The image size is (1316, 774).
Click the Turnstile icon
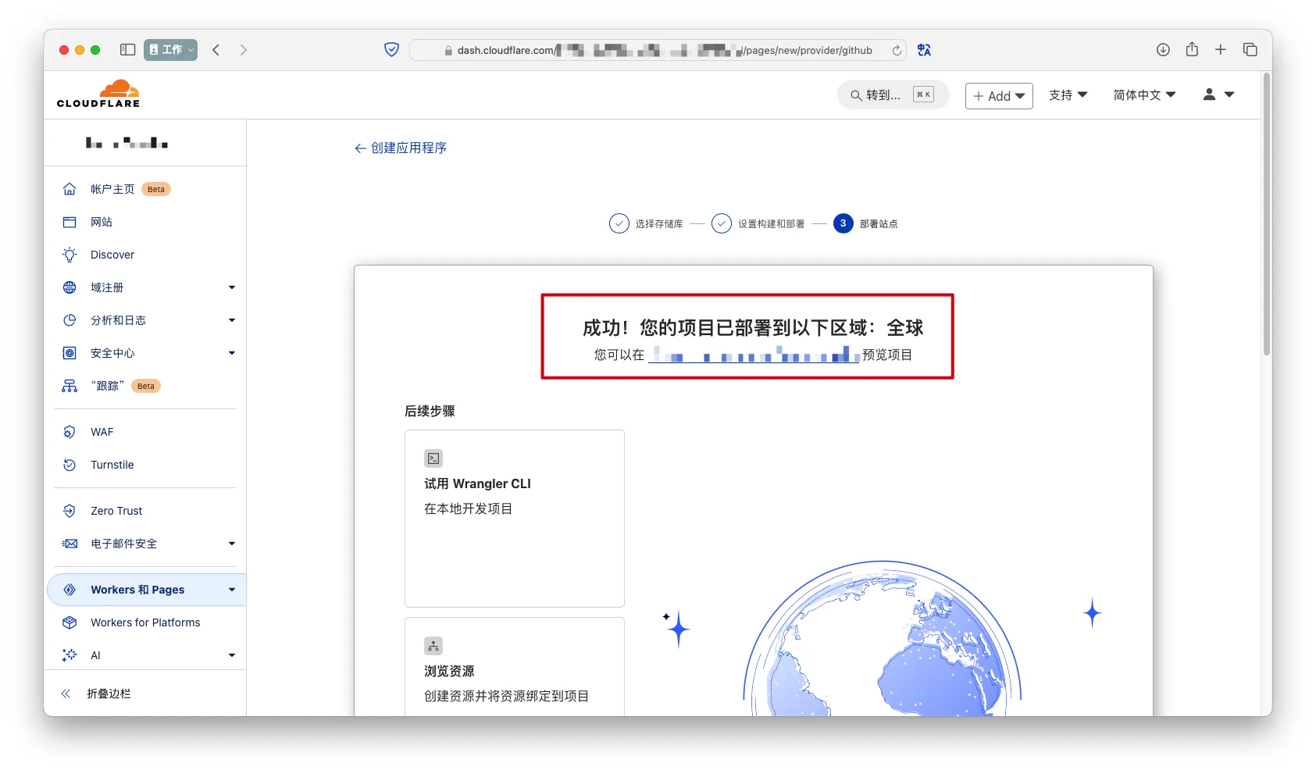(x=70, y=465)
